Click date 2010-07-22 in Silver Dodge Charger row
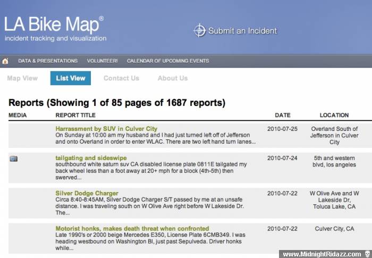Screen dimensions: 372x258 click(282, 194)
